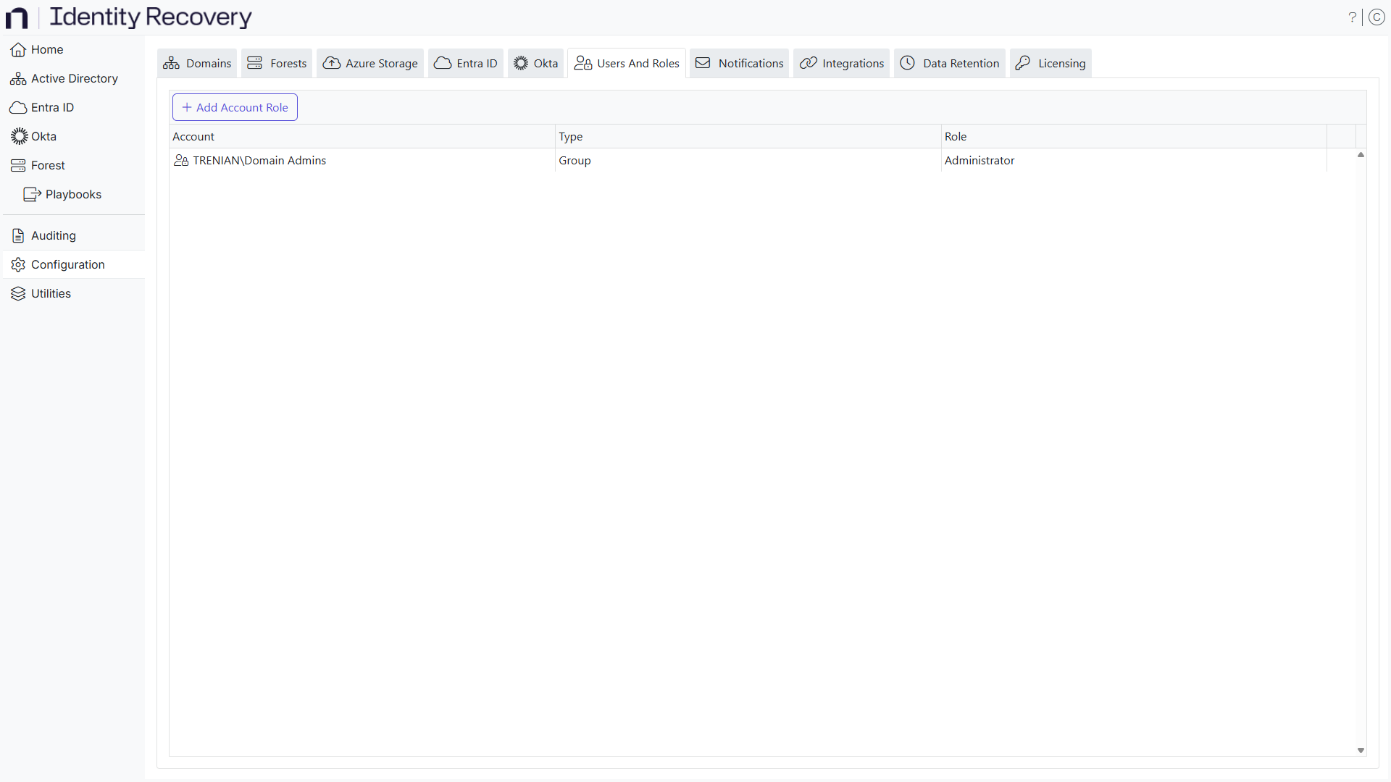The height and width of the screenshot is (782, 1391).
Task: Click the Entra ID cloud icon in sidebar
Action: (17, 107)
